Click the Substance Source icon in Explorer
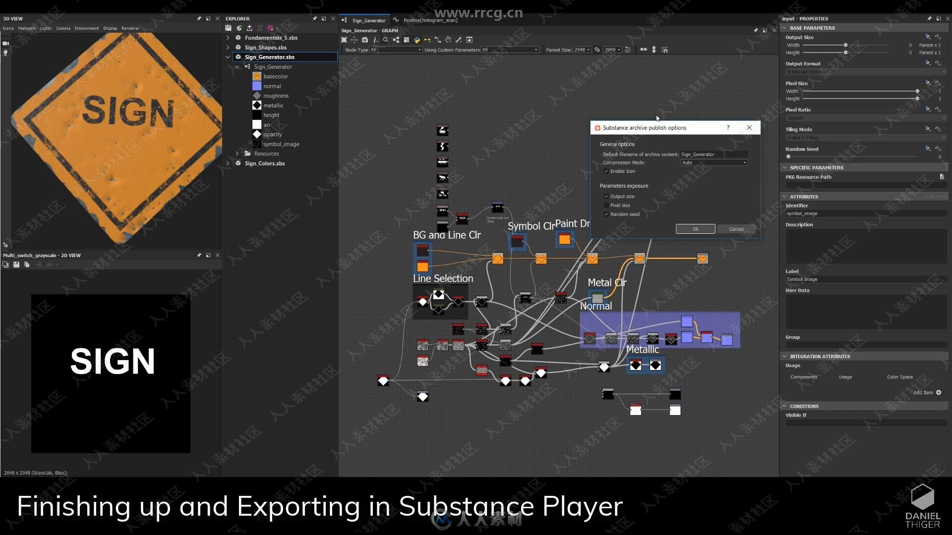Image resolution: width=952 pixels, height=535 pixels. (x=239, y=28)
